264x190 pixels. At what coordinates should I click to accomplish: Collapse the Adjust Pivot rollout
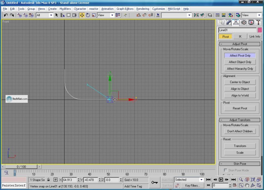click(240, 44)
